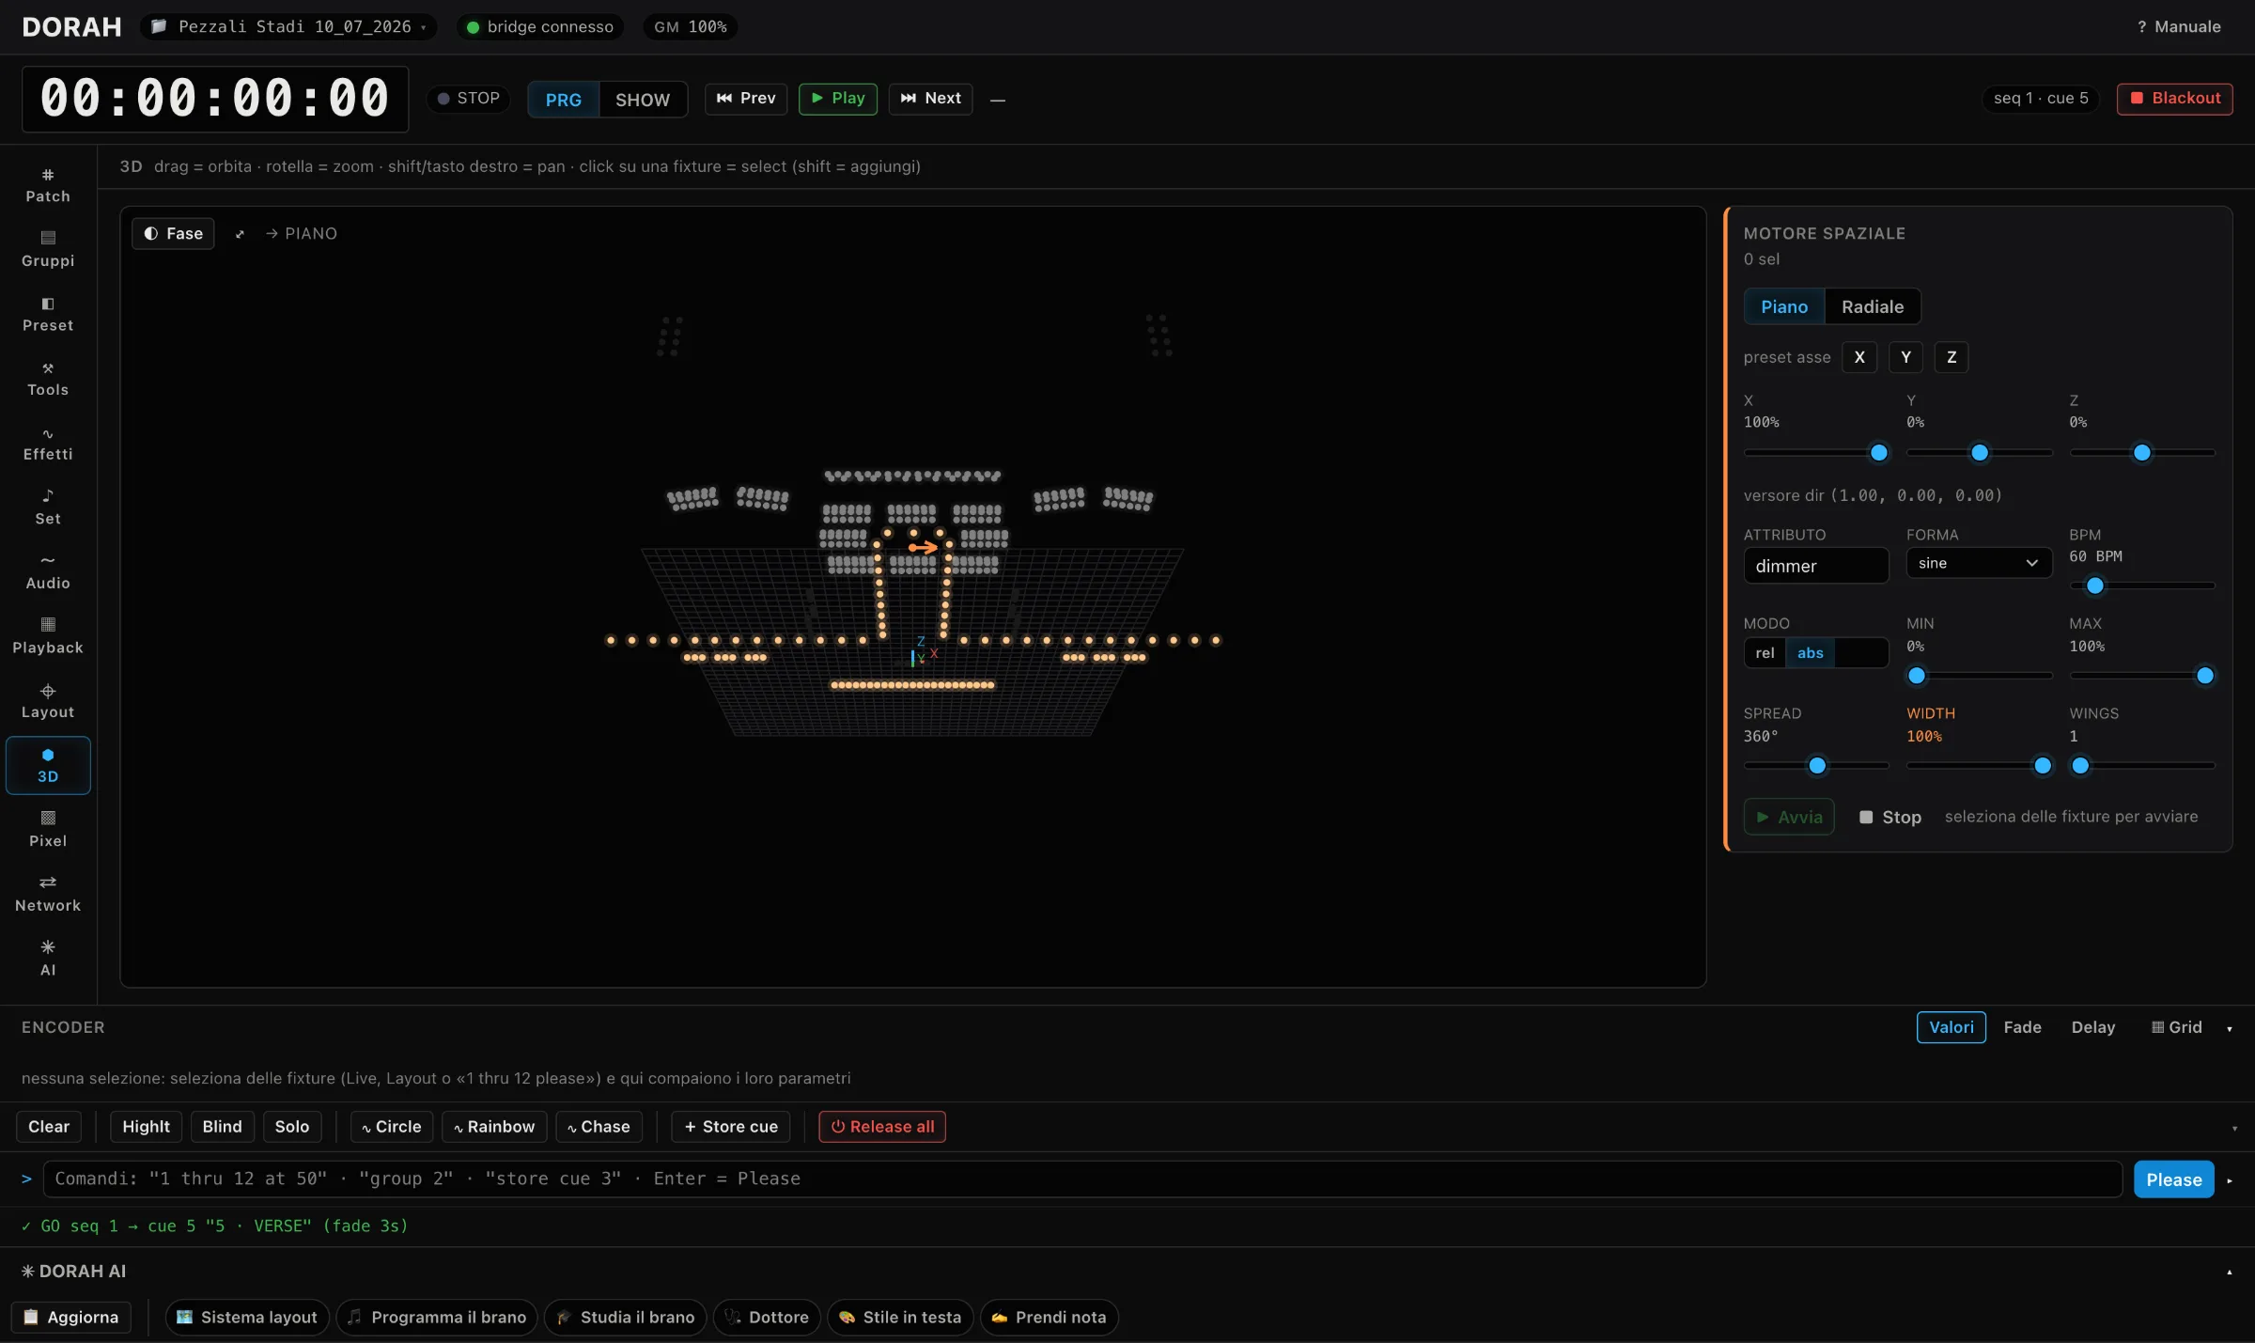The image size is (2255, 1343).
Task: Apply the Circle effect shortcut
Action: click(x=392, y=1127)
